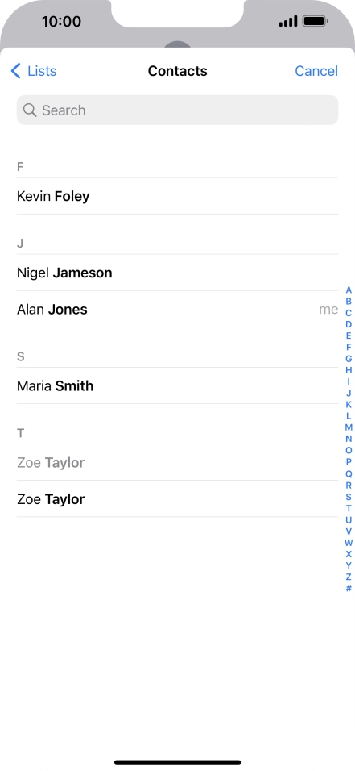Tap the back chevron next to Lists
Image resolution: width=355 pixels, height=771 pixels.
[x=16, y=71]
